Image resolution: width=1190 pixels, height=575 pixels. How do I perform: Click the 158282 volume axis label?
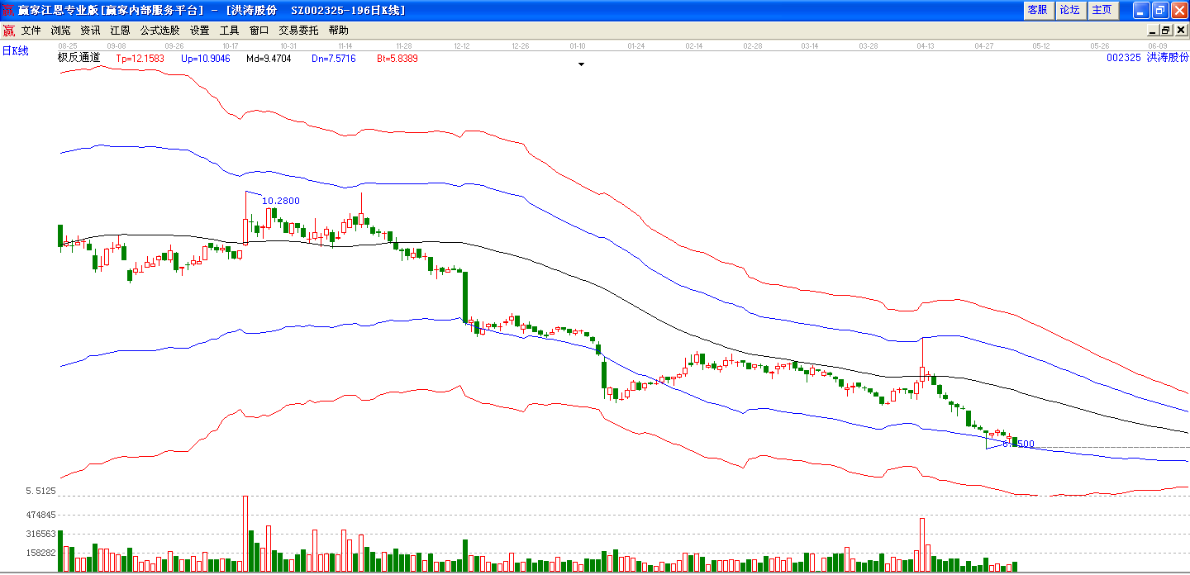pos(40,553)
